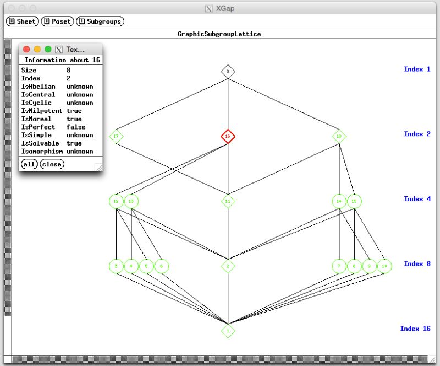Select subgroup vertex 18 on the right
440x366 pixels.
tap(339, 137)
